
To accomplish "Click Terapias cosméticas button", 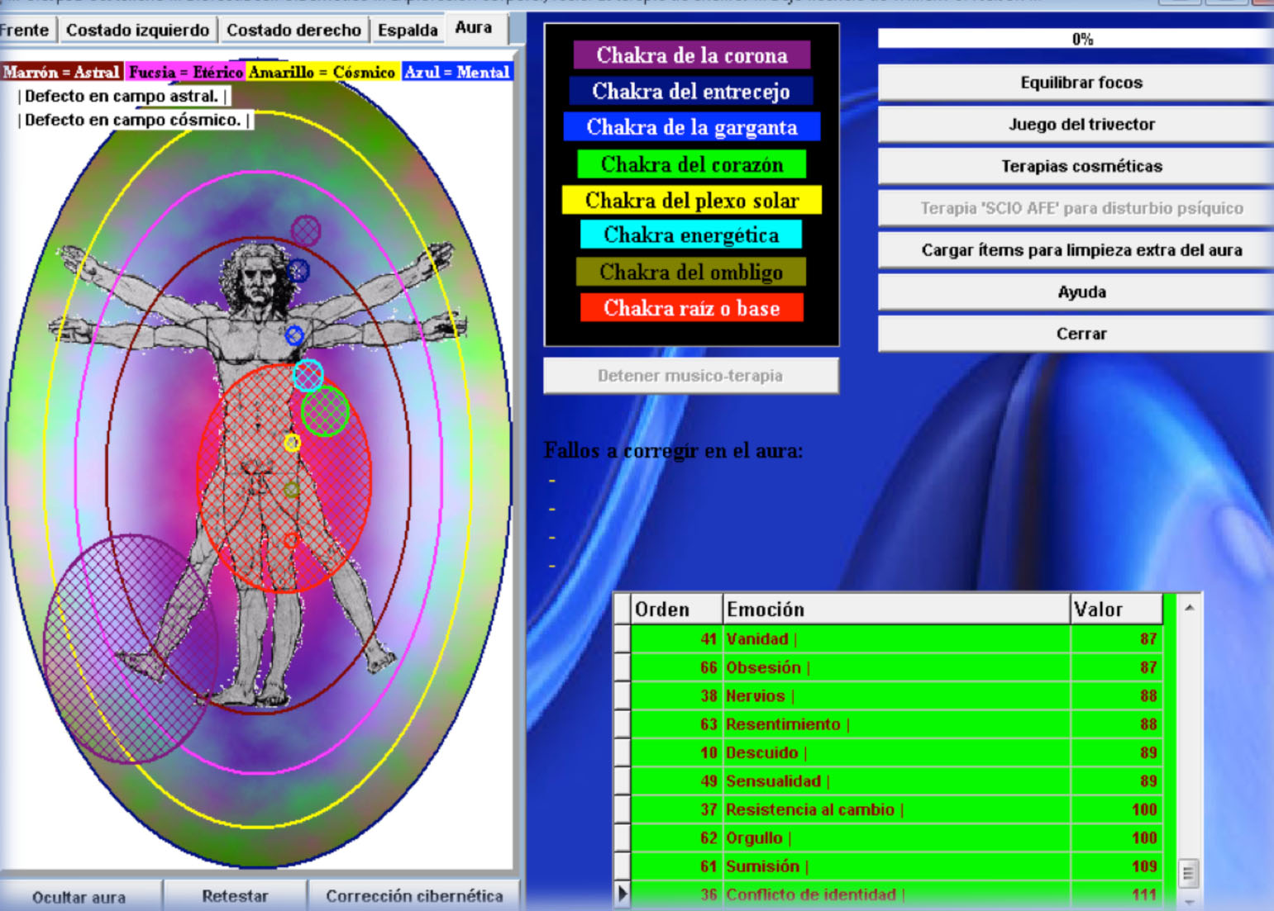I will tap(1081, 167).
